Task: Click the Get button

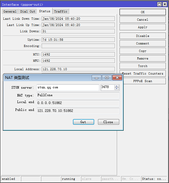Action: 84,122
